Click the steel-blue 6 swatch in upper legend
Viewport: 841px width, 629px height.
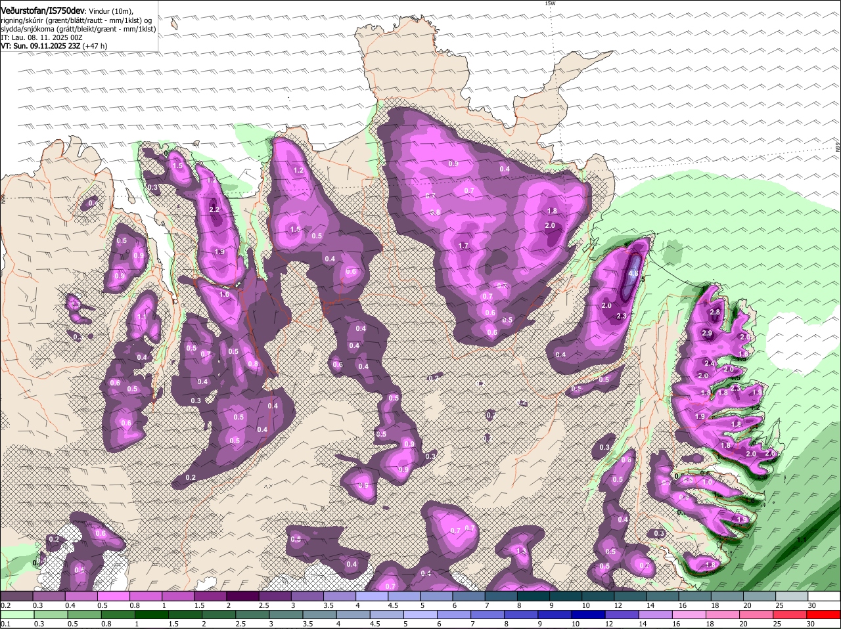coord(469,596)
